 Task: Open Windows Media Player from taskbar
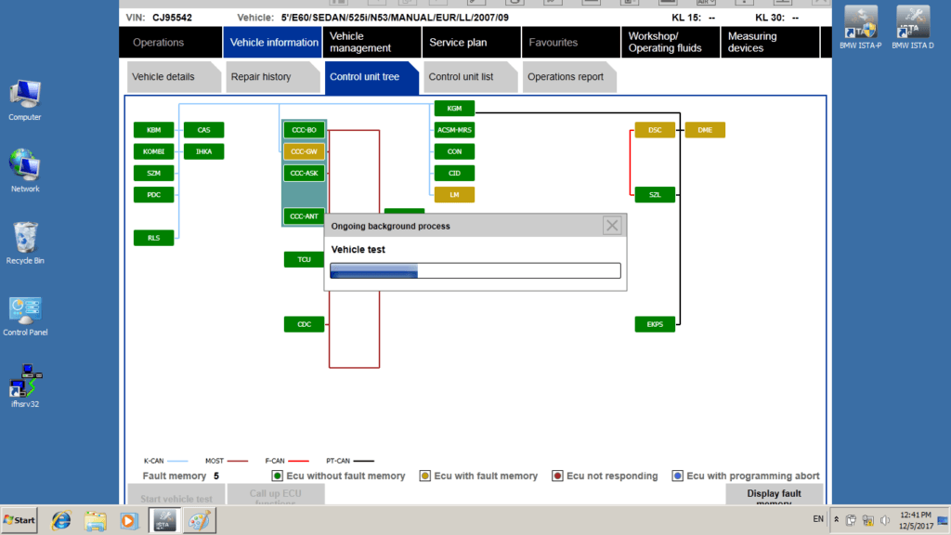pyautogui.click(x=128, y=520)
